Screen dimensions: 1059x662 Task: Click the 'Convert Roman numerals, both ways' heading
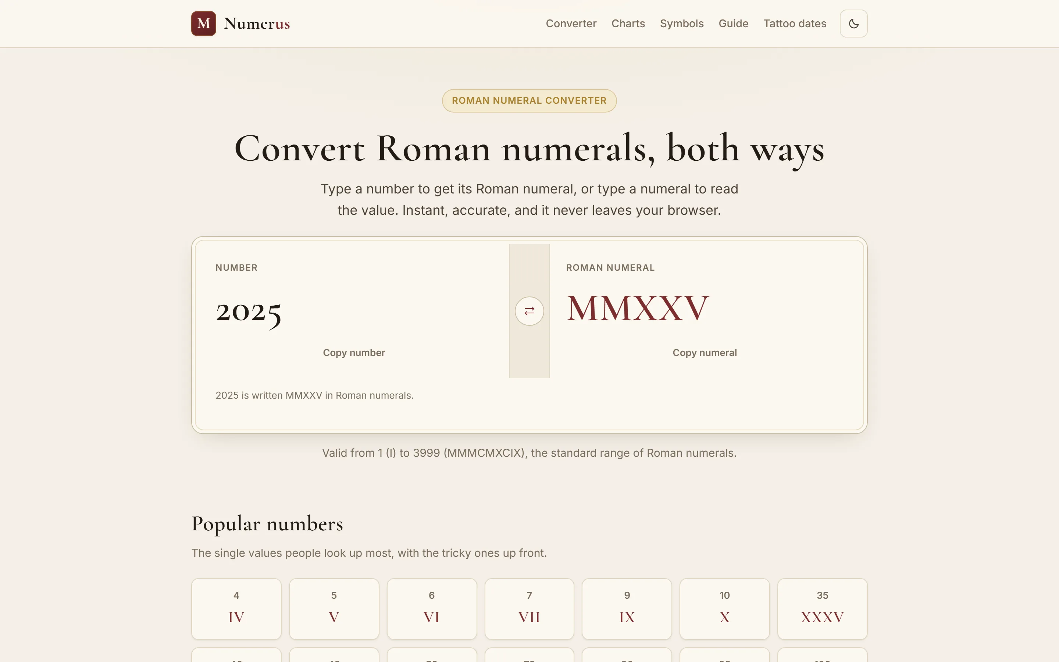529,149
